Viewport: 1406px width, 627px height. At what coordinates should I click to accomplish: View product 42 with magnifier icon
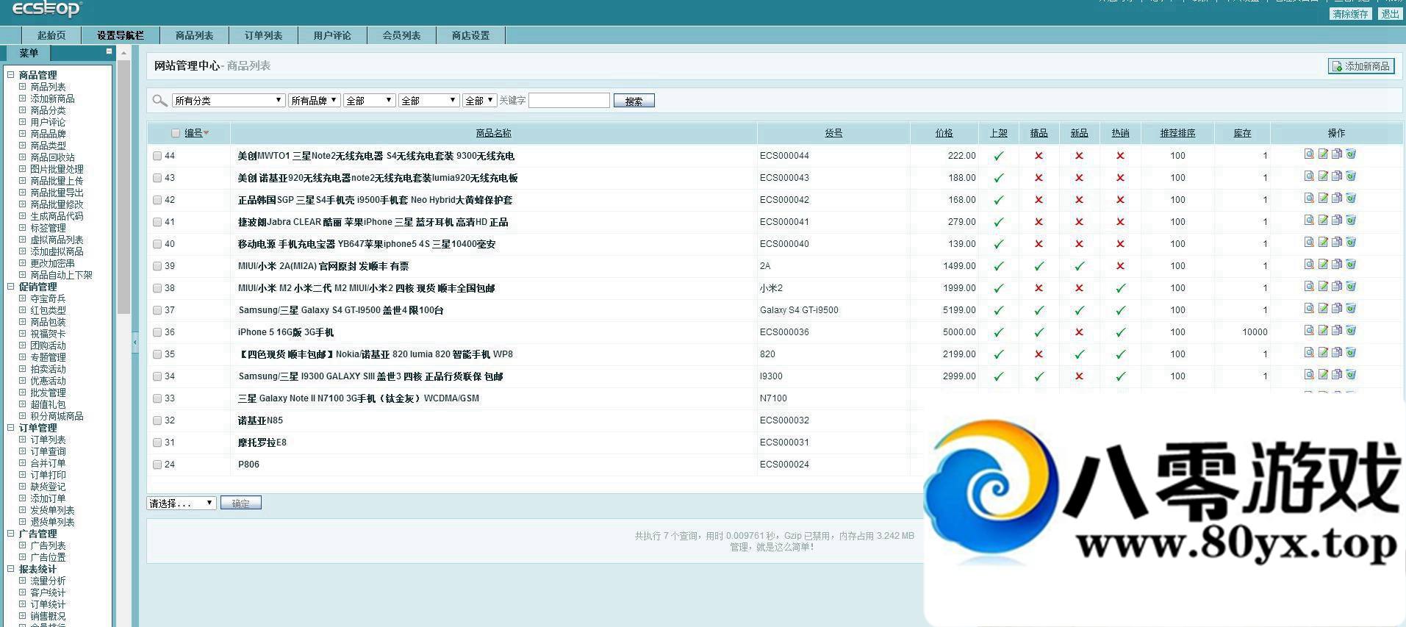click(1309, 198)
